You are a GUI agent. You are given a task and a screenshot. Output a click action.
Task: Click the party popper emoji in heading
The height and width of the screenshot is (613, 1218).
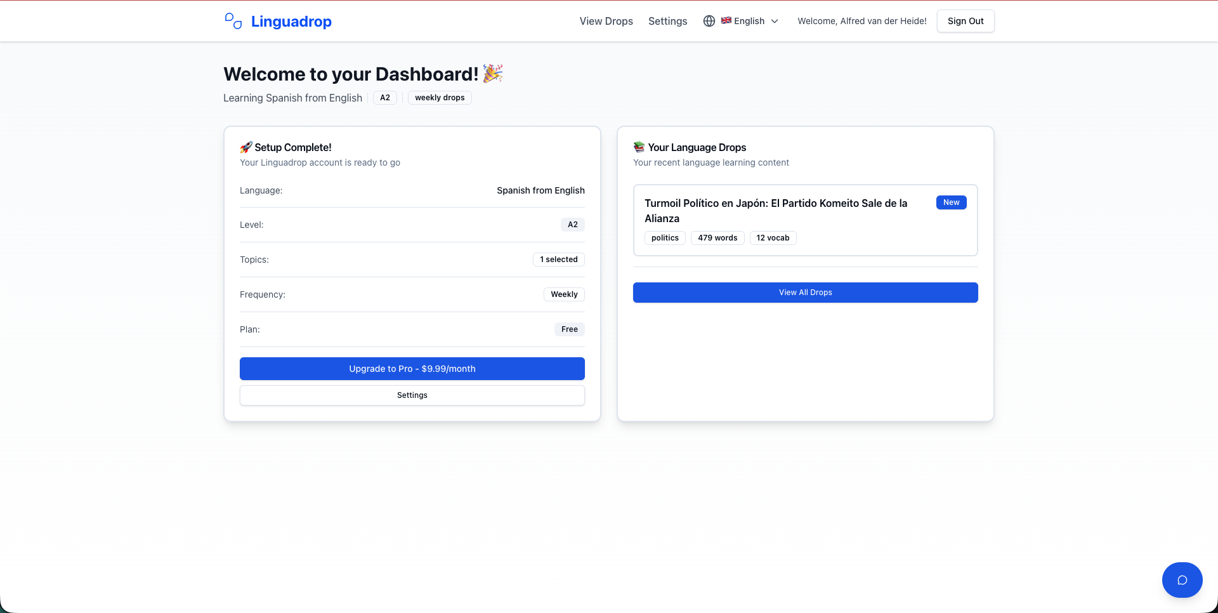[493, 74]
